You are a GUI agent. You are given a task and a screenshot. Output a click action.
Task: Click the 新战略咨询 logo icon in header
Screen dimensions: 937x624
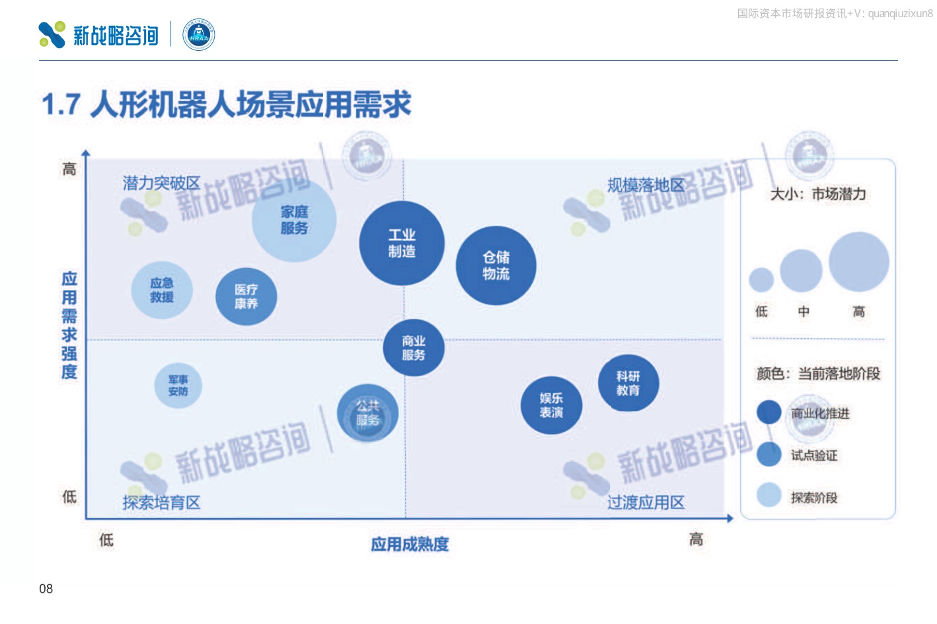click(52, 34)
